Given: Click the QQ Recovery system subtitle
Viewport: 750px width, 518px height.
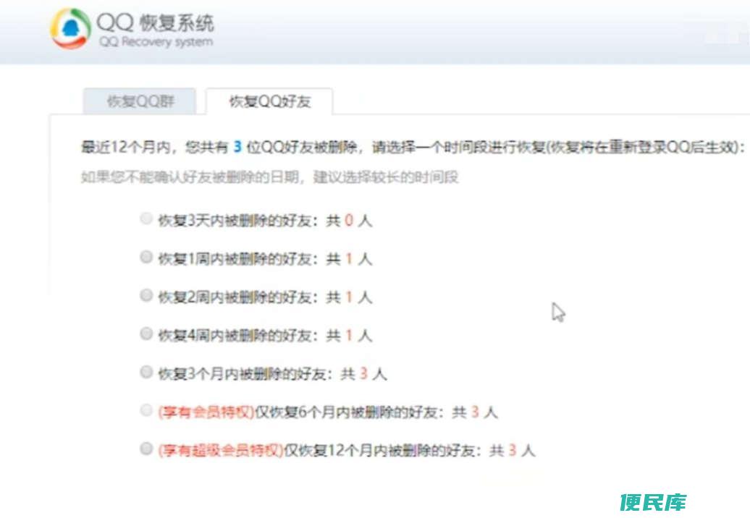Looking at the screenshot, I should tap(156, 41).
